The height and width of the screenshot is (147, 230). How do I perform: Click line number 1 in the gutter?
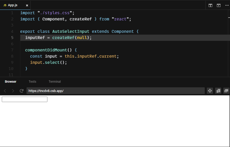(12, 13)
